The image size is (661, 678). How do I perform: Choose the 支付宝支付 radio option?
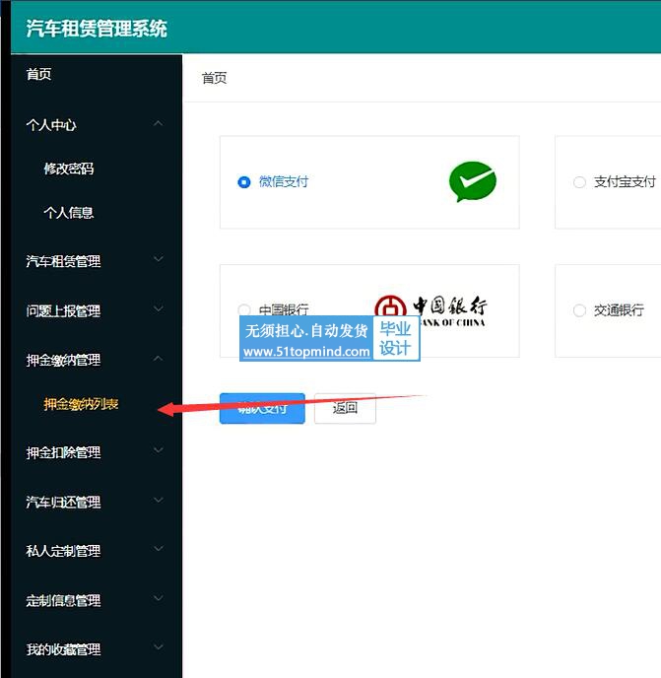pyautogui.click(x=579, y=182)
